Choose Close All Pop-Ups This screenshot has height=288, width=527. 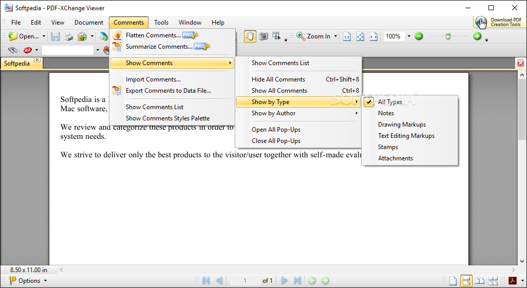point(298,141)
